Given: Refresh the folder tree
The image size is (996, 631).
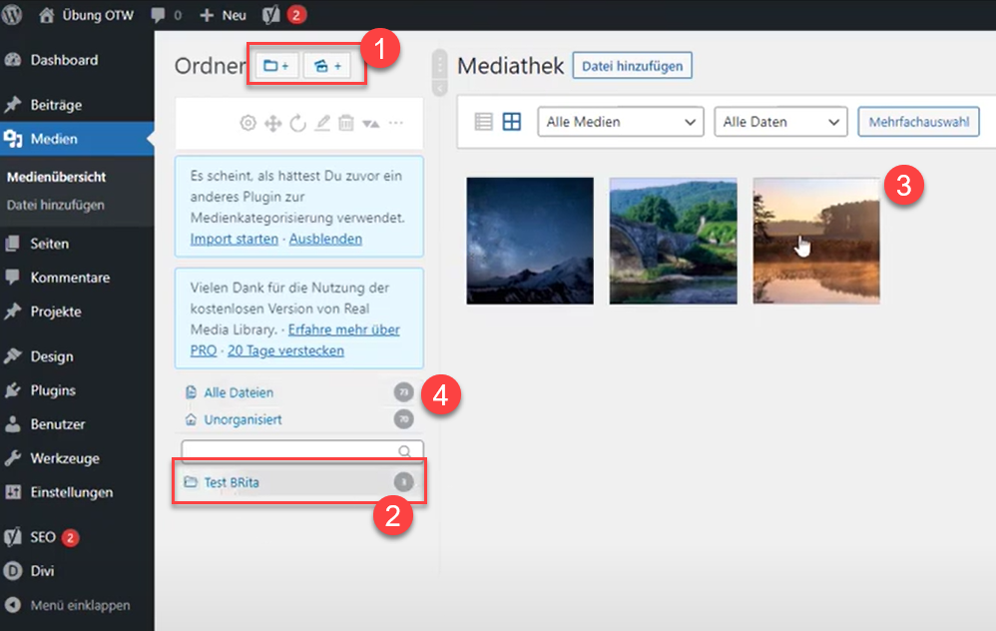Looking at the screenshot, I should [297, 123].
